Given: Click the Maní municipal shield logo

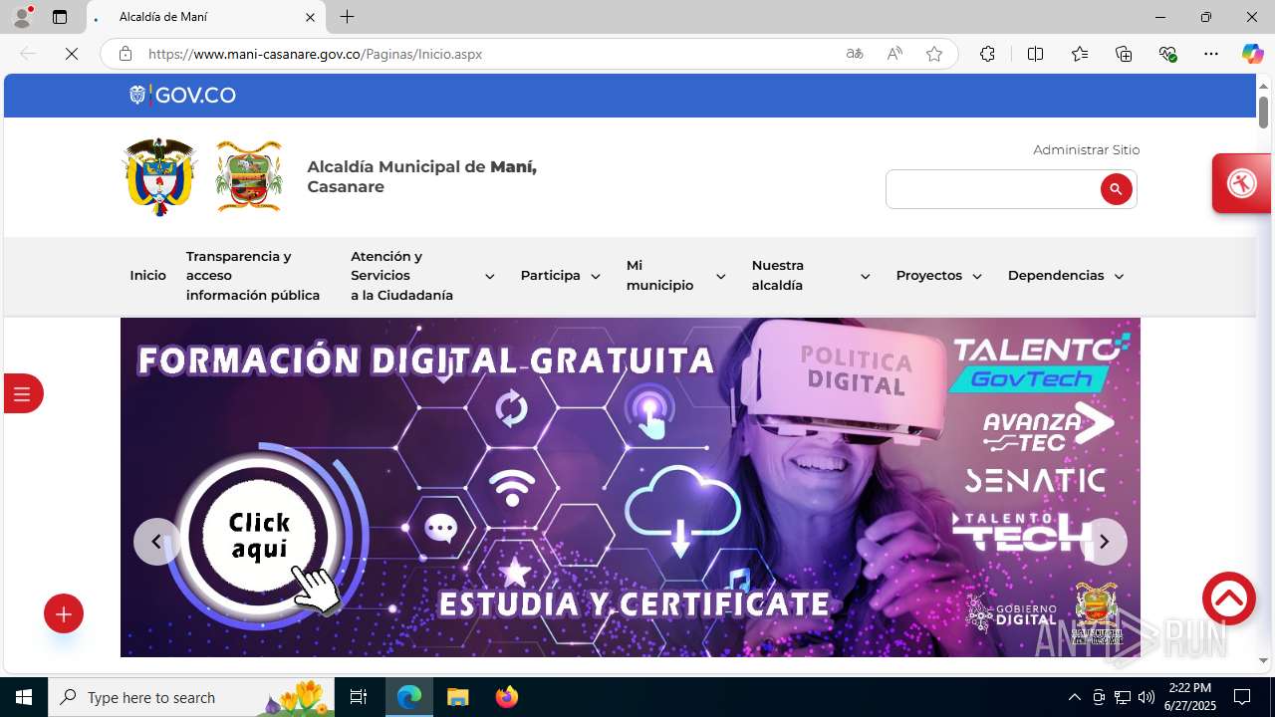Looking at the screenshot, I should pyautogui.click(x=249, y=176).
